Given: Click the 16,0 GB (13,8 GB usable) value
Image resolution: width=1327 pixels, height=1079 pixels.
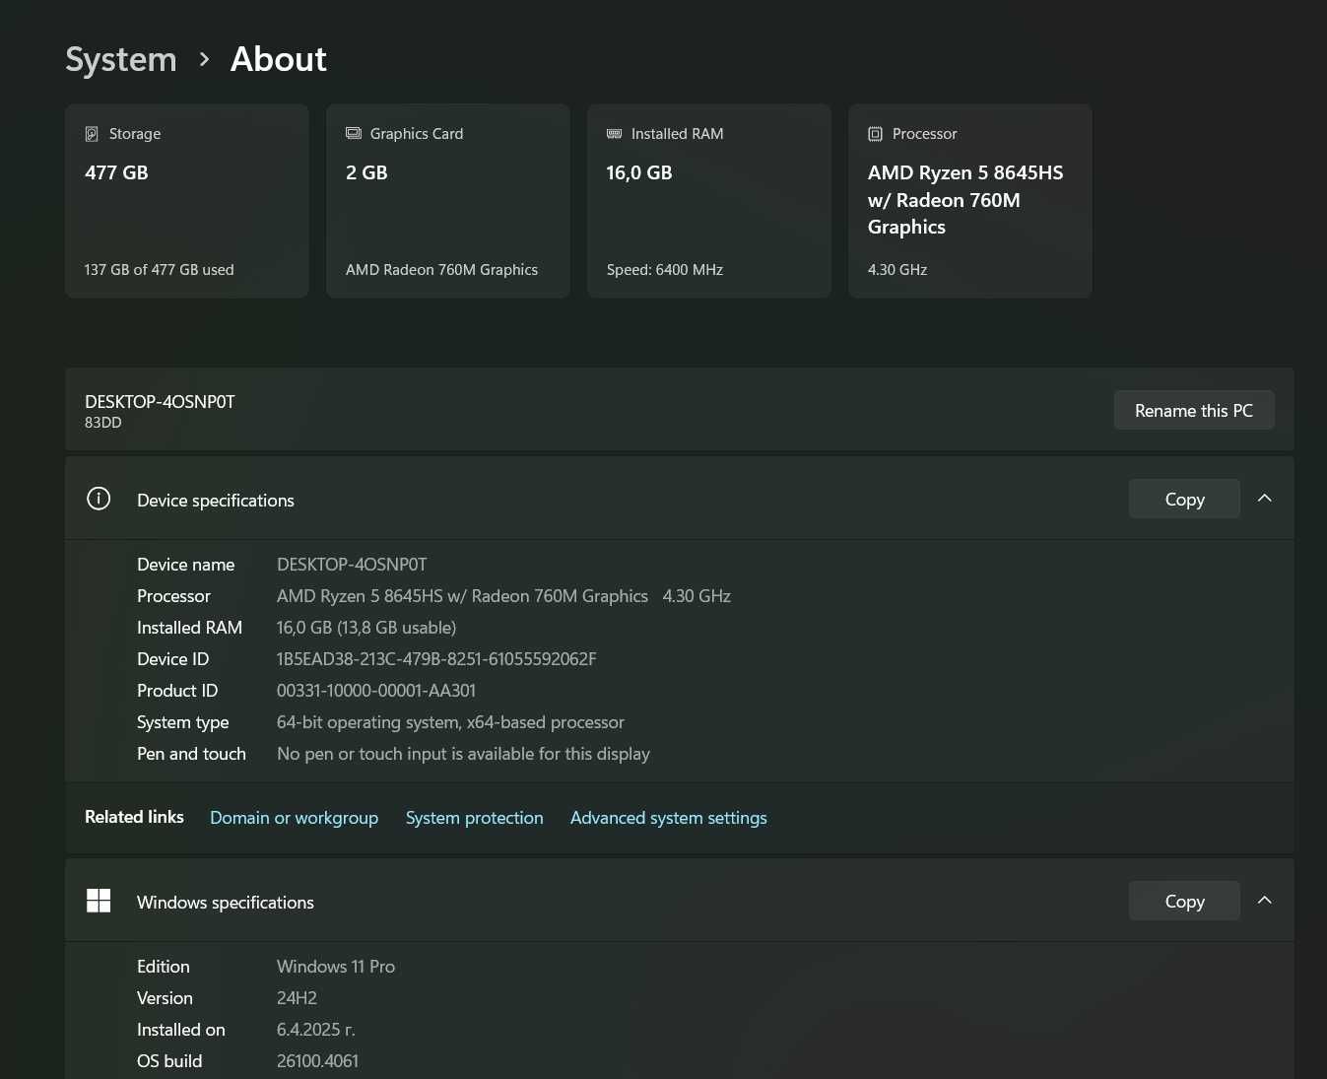Looking at the screenshot, I should [x=366, y=628].
